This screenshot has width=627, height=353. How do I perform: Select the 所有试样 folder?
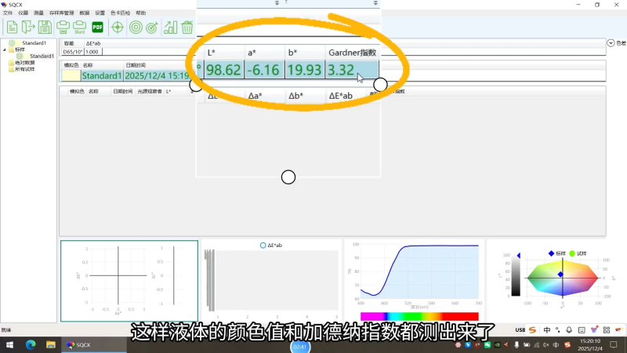[25, 69]
